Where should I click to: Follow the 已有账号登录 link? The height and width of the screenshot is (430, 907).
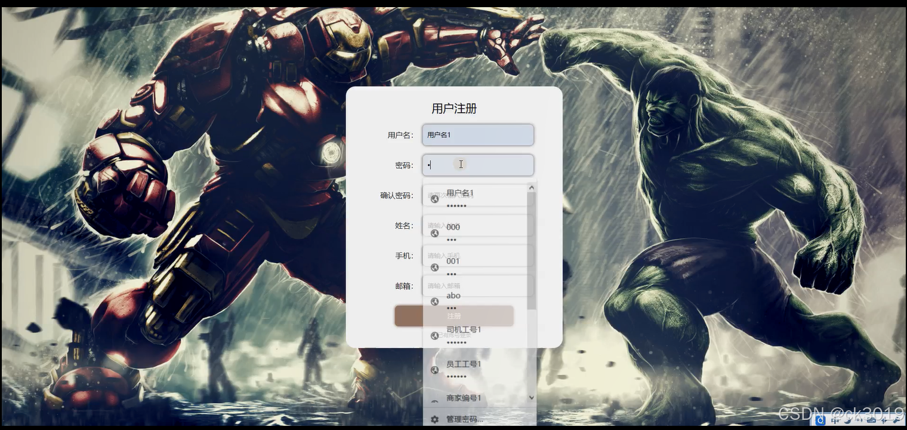coord(454,335)
